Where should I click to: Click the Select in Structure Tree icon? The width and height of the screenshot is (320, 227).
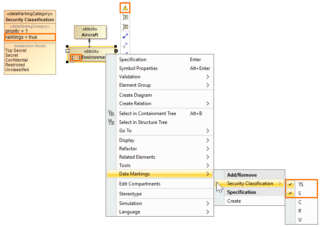coord(111,122)
